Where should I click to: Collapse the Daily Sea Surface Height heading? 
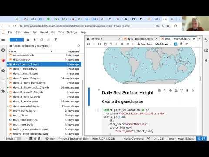pos(99,90)
